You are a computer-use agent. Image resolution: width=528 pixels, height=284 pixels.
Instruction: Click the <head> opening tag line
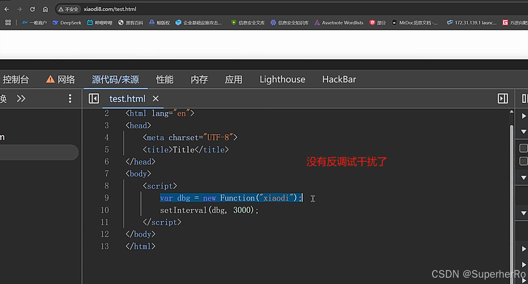(x=138, y=126)
